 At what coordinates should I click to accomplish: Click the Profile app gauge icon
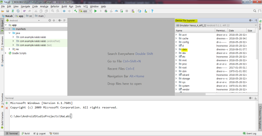click(116, 11)
